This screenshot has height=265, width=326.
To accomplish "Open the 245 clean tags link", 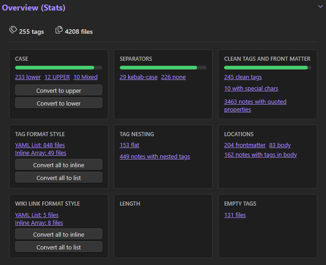I will [x=243, y=77].
